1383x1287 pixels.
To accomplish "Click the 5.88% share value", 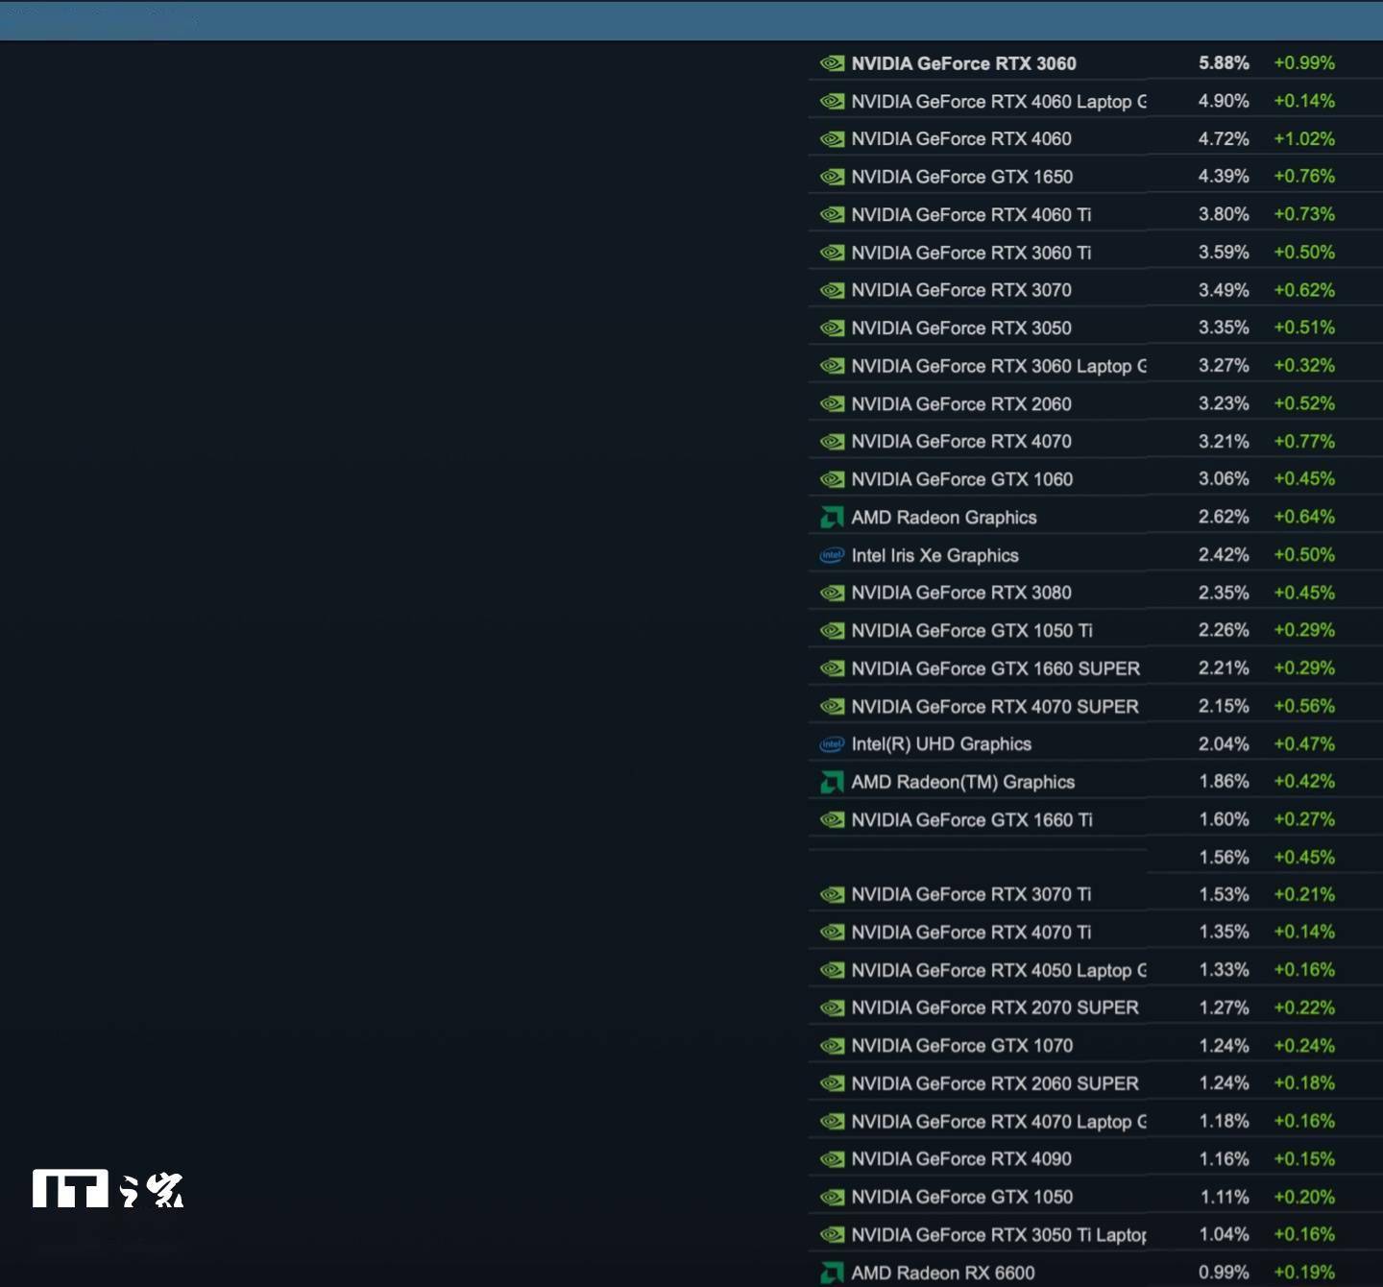I will click(x=1224, y=63).
